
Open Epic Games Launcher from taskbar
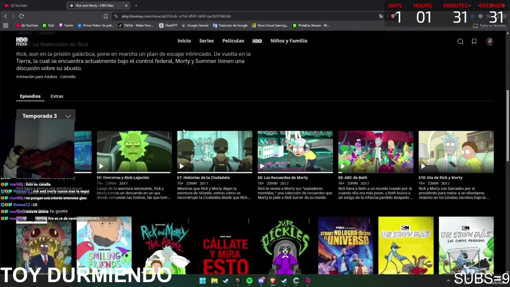click(238, 281)
